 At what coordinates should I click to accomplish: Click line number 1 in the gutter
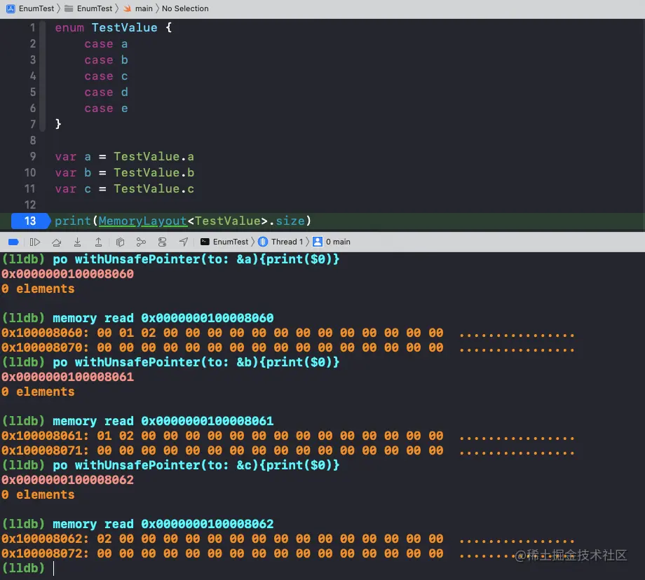click(x=32, y=27)
